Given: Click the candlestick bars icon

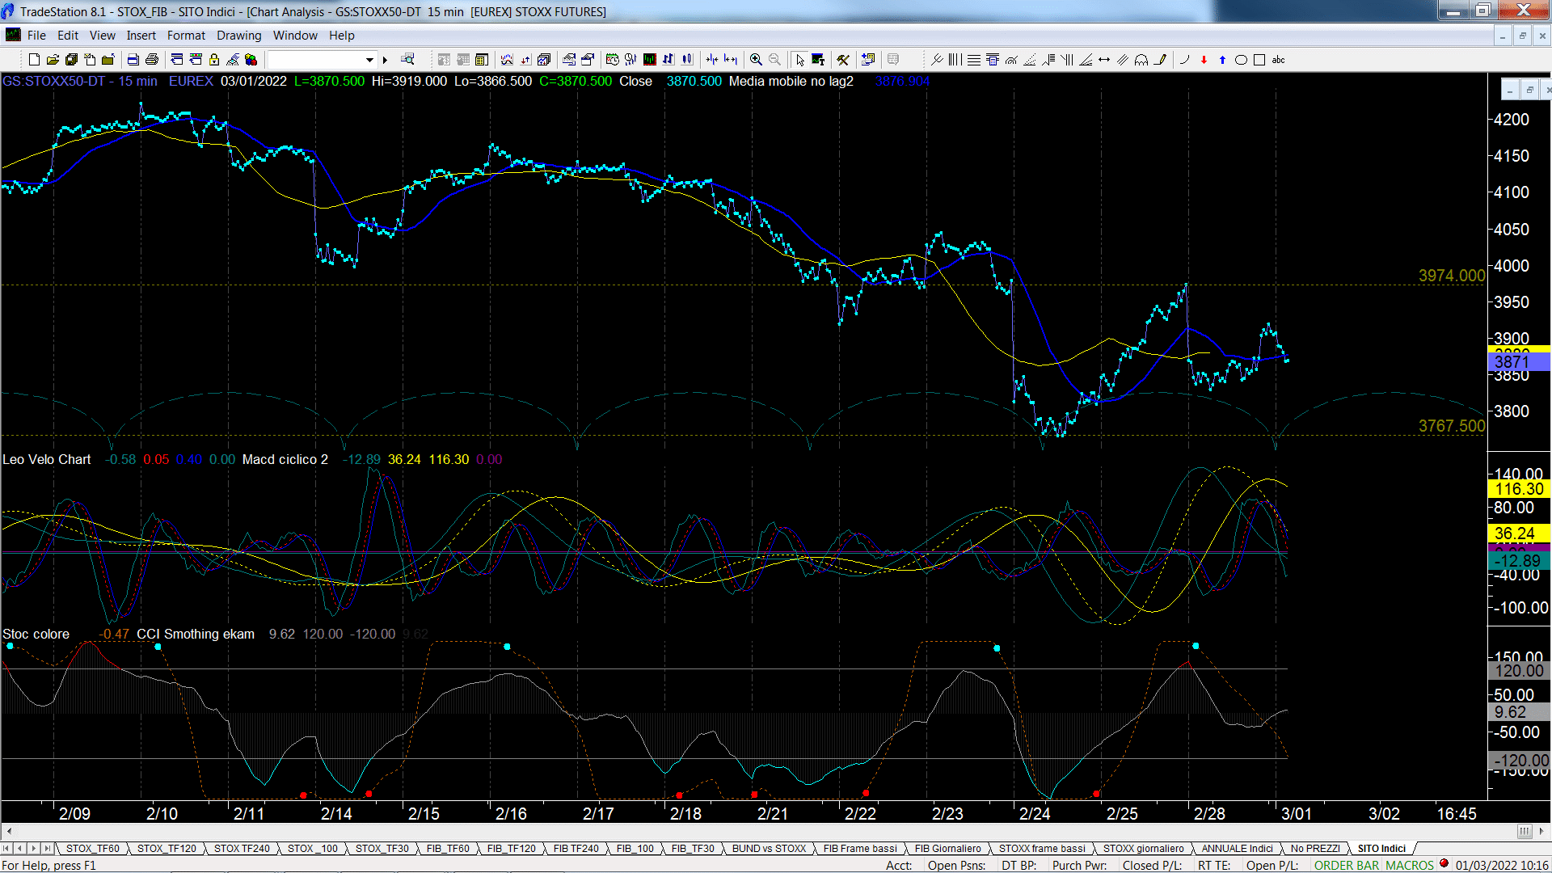Looking at the screenshot, I should pos(686,60).
